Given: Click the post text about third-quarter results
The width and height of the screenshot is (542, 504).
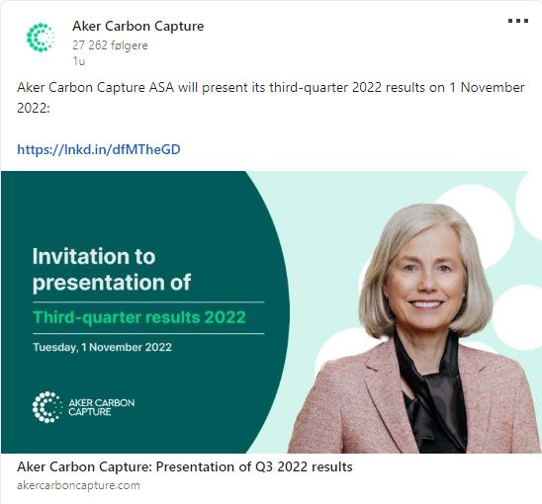Looking at the screenshot, I should click(x=271, y=98).
